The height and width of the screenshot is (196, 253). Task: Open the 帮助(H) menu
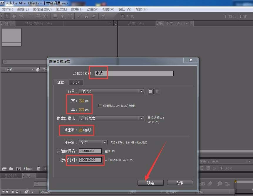point(141,9)
